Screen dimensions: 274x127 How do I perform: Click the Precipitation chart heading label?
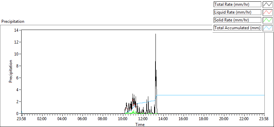[x=13, y=21]
